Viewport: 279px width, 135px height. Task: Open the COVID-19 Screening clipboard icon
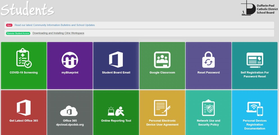point(24,58)
